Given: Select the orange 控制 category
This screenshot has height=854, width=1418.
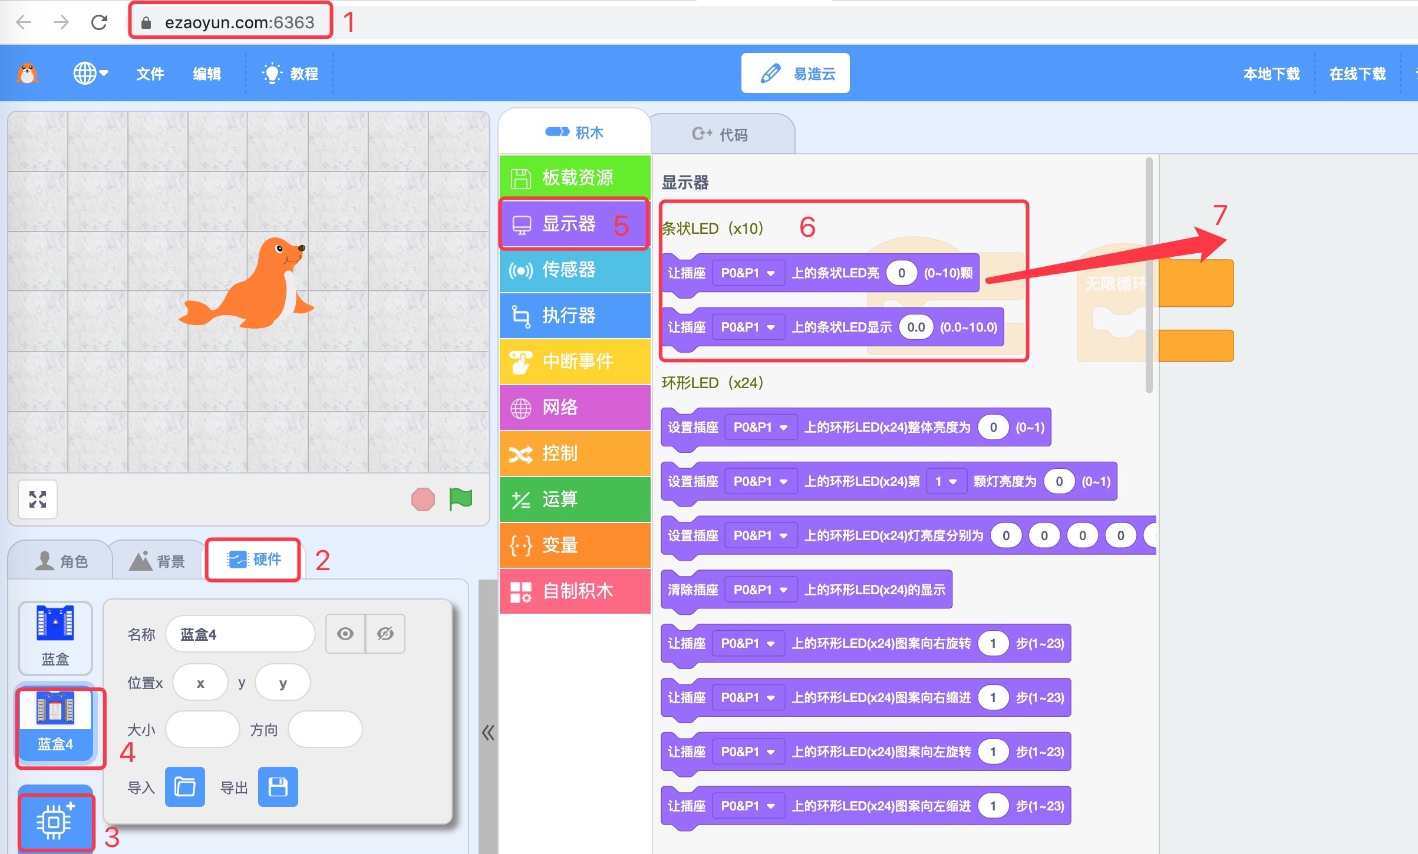Looking at the screenshot, I should point(575,454).
